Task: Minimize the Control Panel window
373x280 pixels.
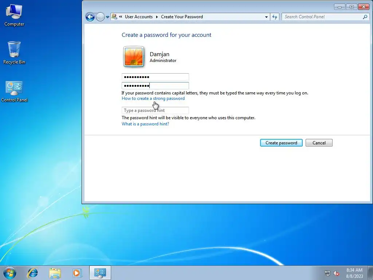Action: (x=339, y=7)
